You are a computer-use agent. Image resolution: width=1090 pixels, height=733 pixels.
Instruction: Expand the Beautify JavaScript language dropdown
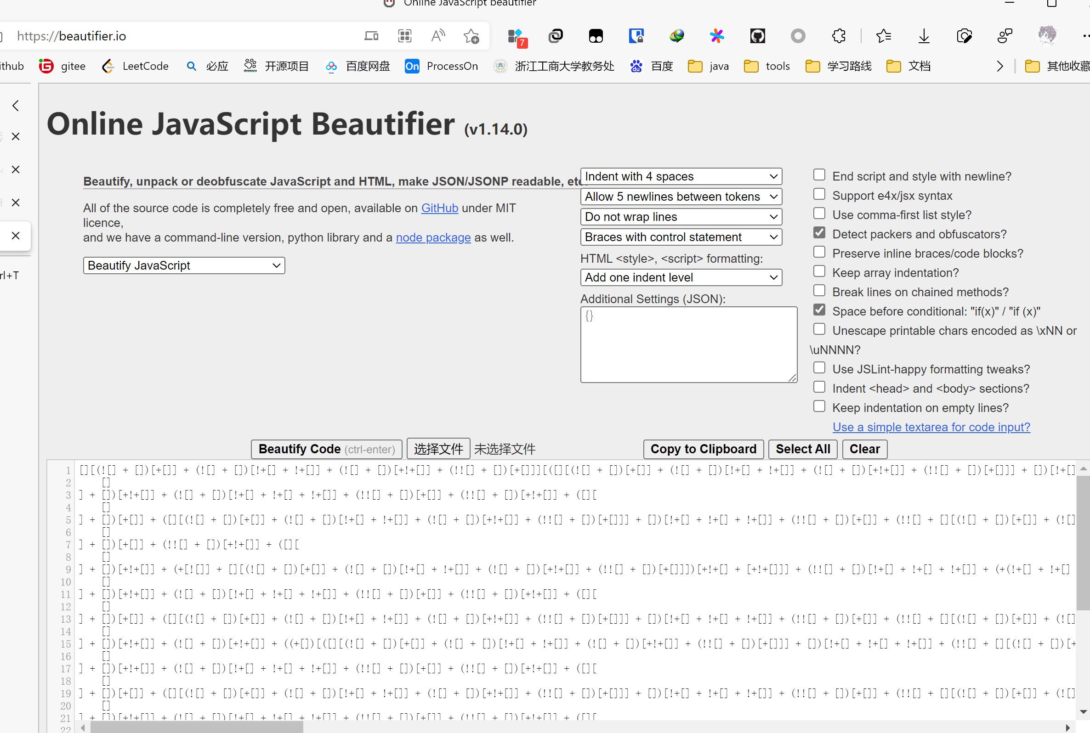coord(184,265)
